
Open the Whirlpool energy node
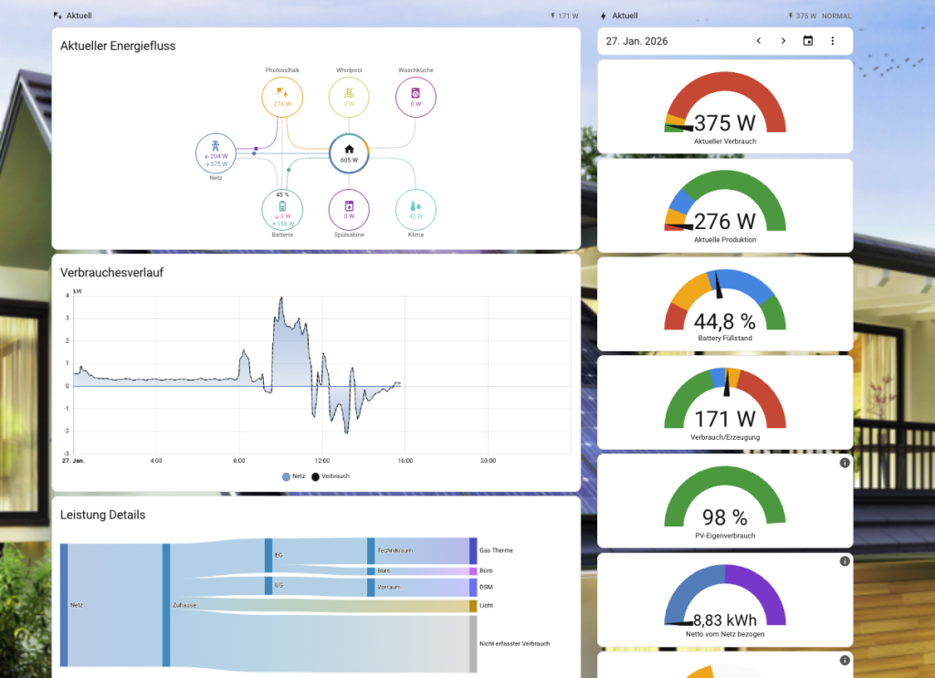coord(349,92)
